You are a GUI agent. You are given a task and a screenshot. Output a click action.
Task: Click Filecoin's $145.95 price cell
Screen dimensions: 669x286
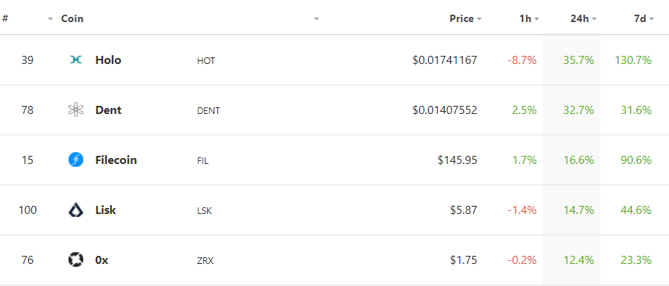click(x=458, y=160)
